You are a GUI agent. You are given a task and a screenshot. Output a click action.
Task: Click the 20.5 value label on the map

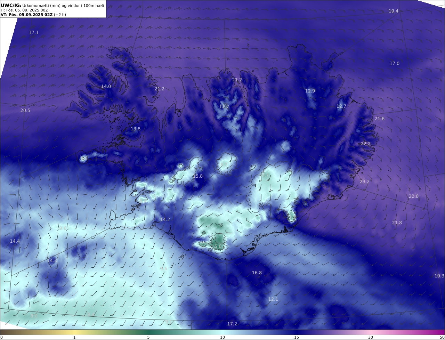(x=25, y=111)
